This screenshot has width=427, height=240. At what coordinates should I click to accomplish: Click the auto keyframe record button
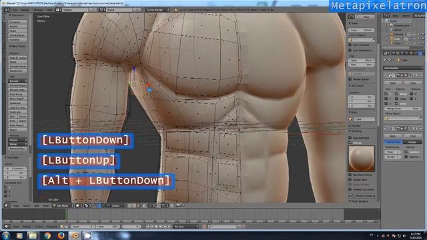pyautogui.click(x=204, y=227)
